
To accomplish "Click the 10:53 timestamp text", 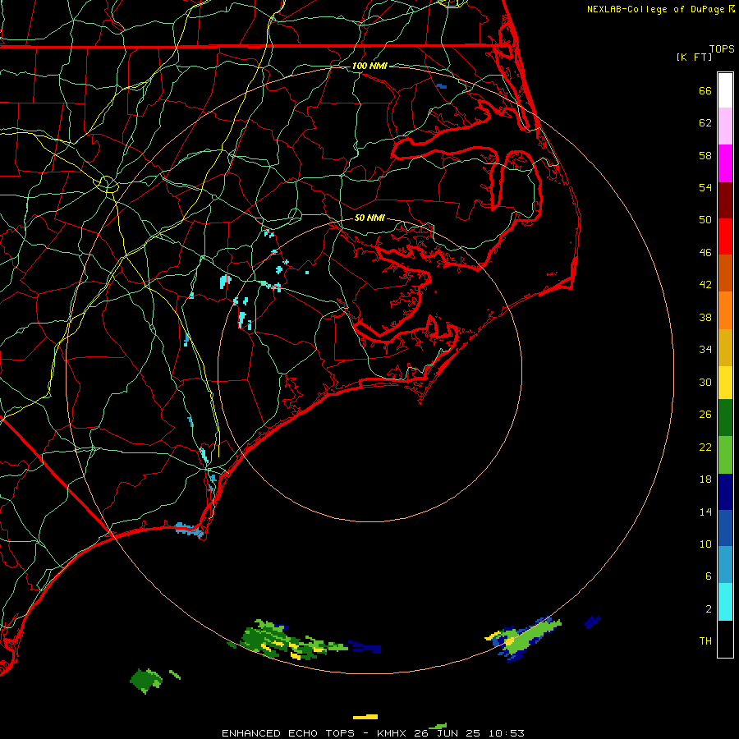I will pyautogui.click(x=506, y=733).
